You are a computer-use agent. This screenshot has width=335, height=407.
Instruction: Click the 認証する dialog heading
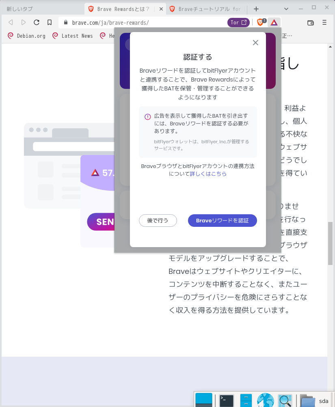tap(198, 57)
